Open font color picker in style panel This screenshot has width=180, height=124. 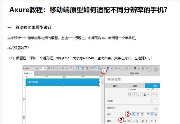coord(146,95)
